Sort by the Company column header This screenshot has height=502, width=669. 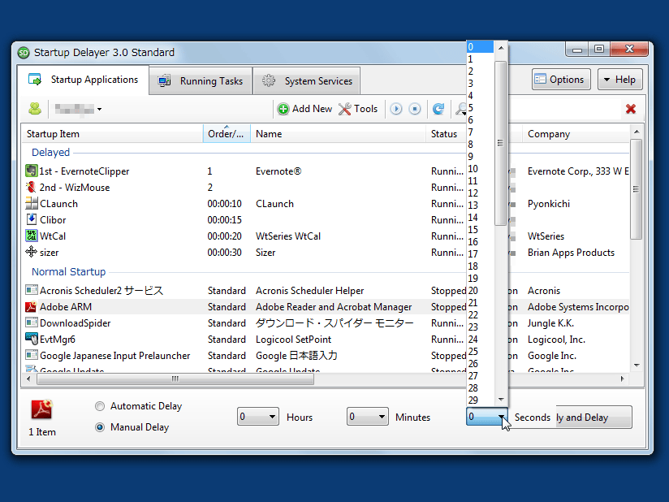576,134
